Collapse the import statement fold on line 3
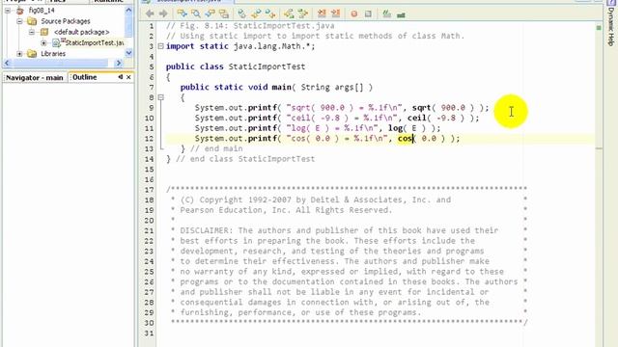The width and height of the screenshot is (618, 347). pyautogui.click(x=161, y=46)
